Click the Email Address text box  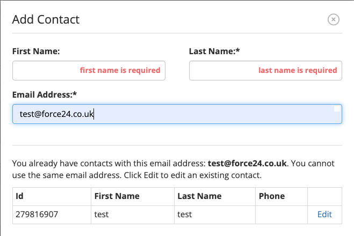(177, 114)
